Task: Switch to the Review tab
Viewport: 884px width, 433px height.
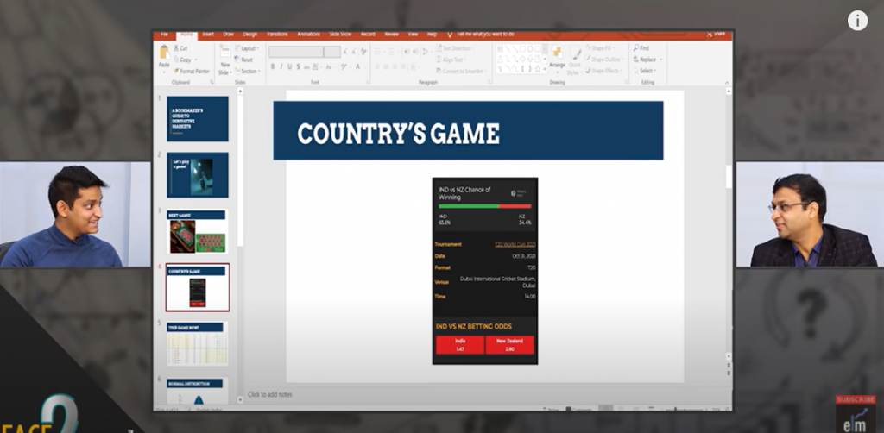Action: (x=391, y=35)
